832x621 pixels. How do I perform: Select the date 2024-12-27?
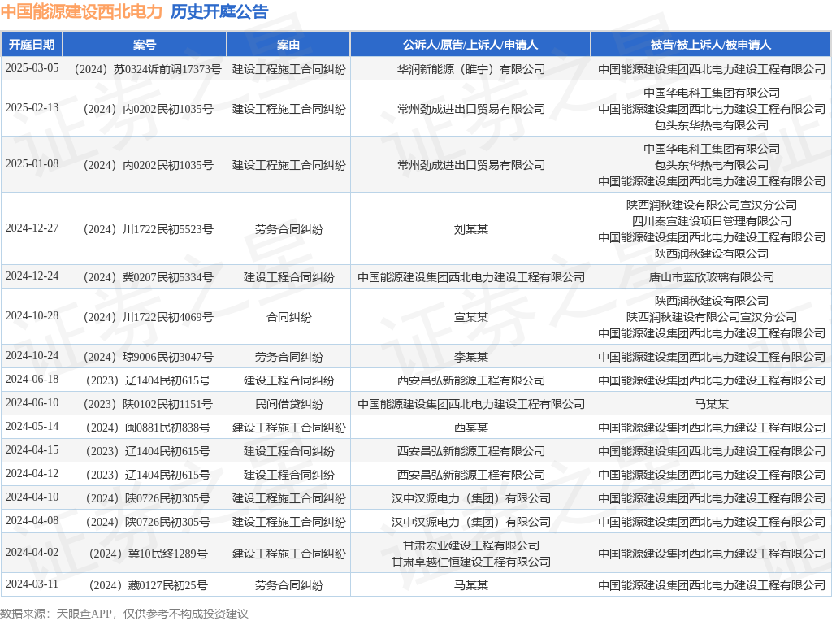point(32,228)
